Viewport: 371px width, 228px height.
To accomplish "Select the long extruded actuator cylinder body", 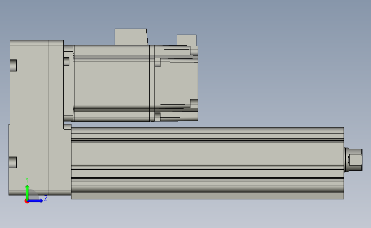I will [207, 163].
